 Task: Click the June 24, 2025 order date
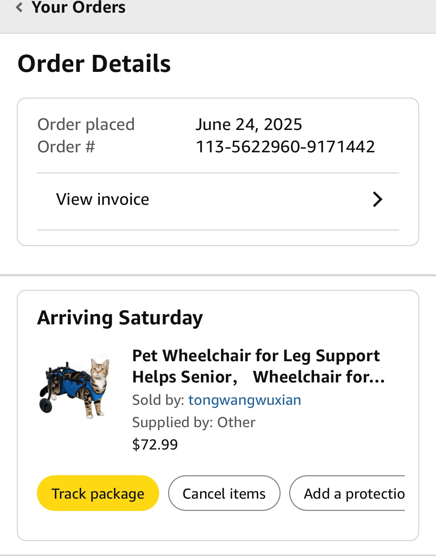coord(249,124)
